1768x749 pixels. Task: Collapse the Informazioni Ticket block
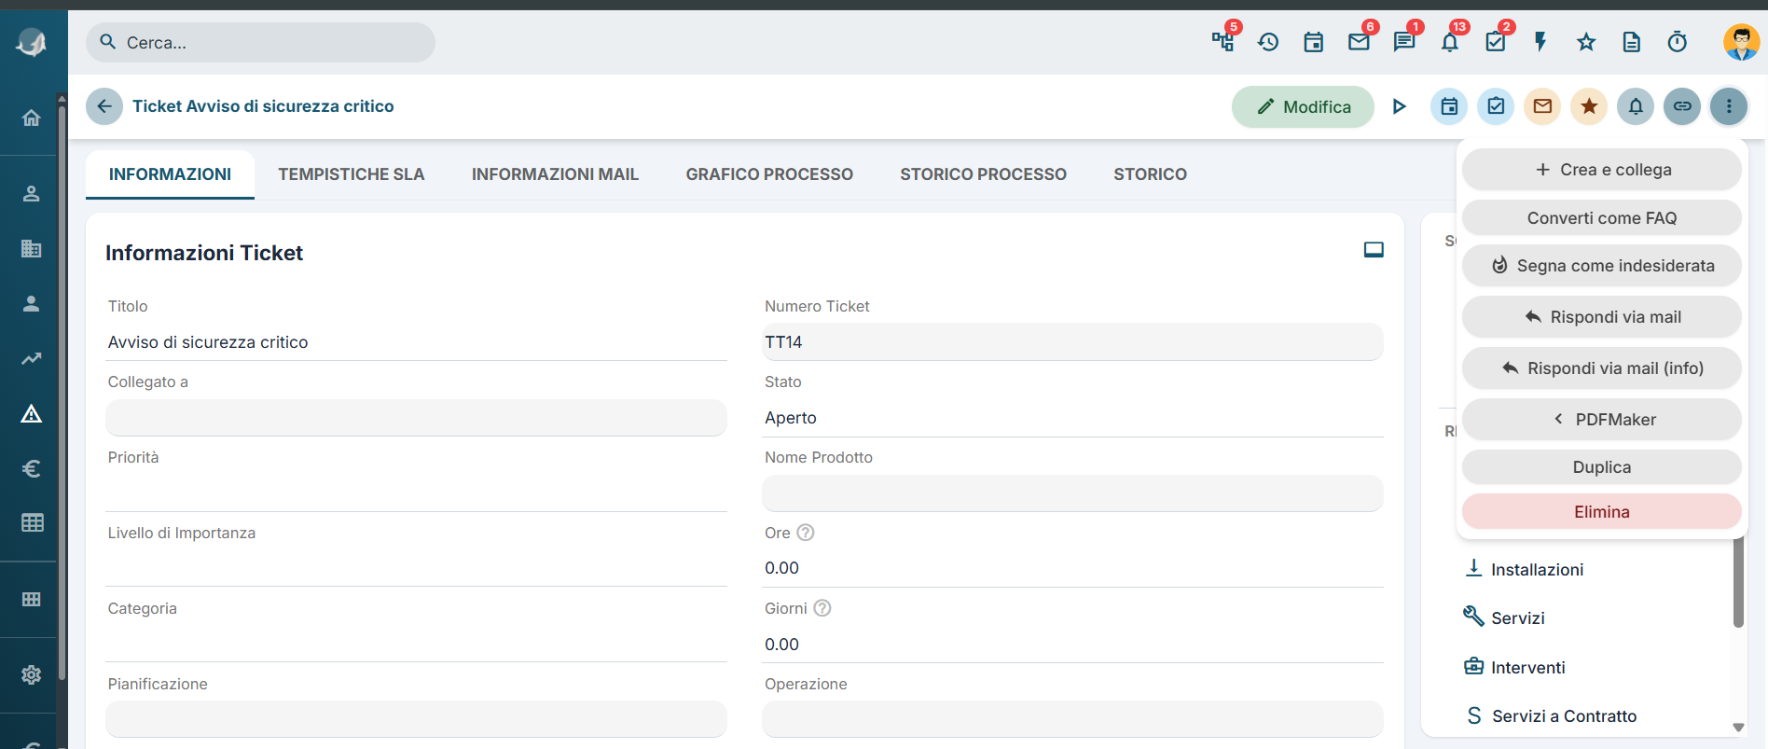[1374, 250]
